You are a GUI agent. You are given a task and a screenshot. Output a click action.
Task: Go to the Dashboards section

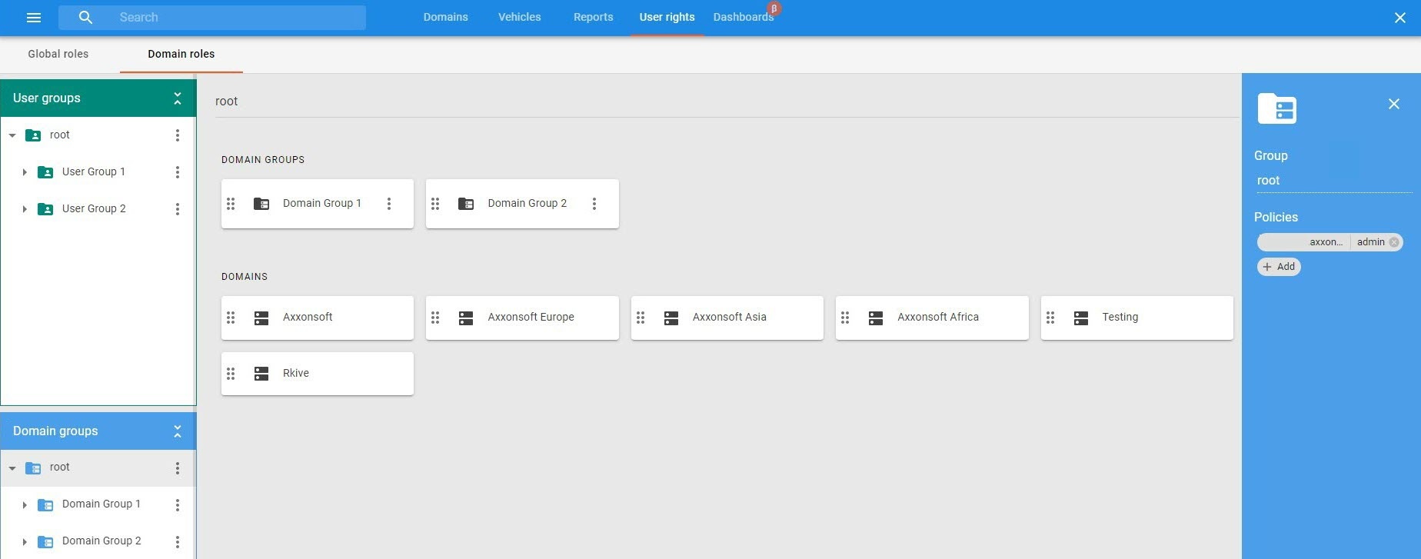tap(744, 17)
